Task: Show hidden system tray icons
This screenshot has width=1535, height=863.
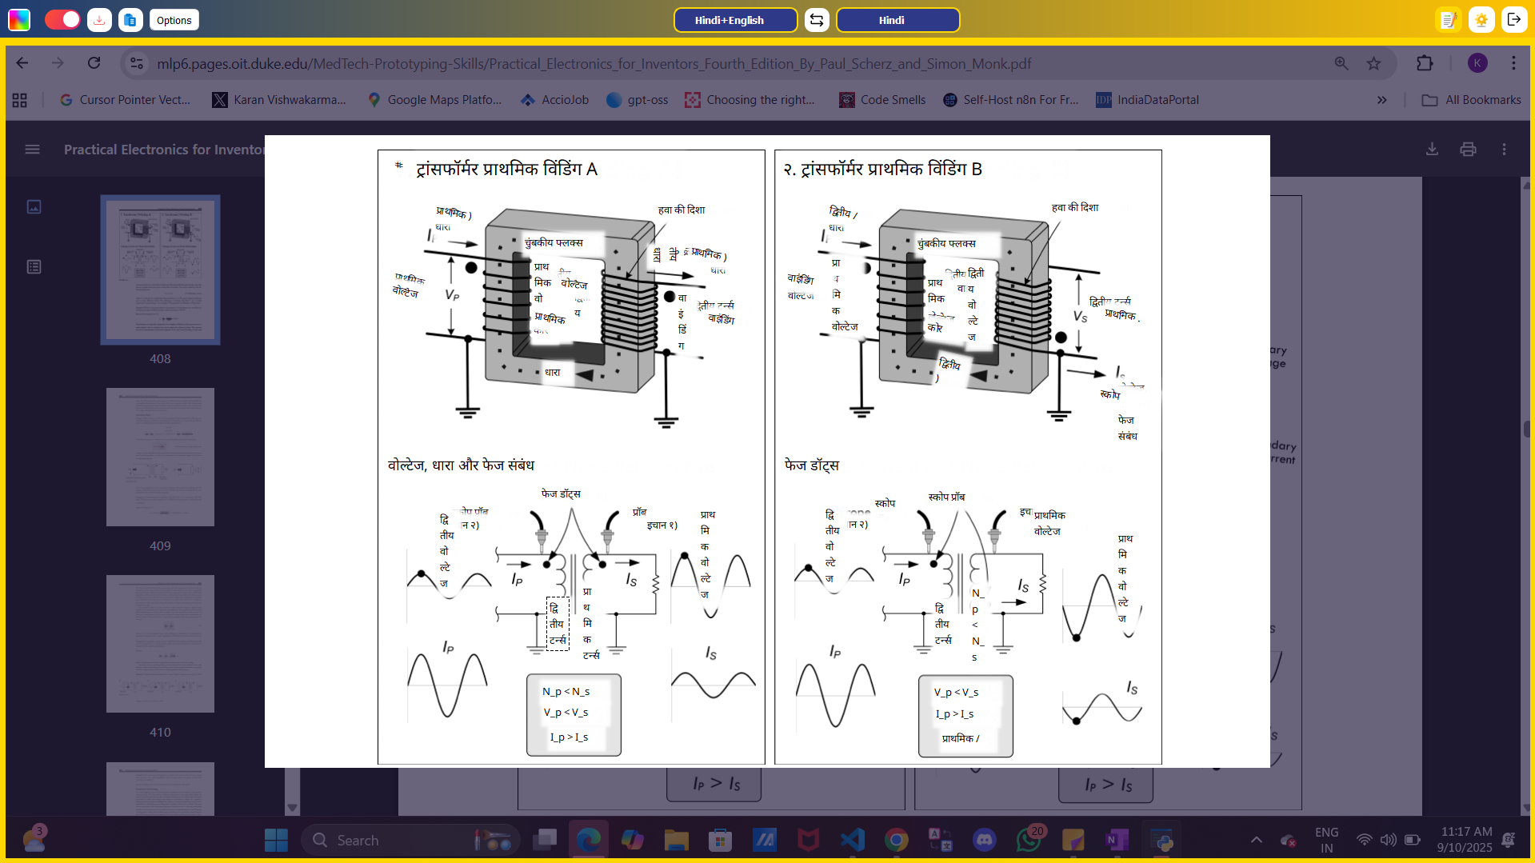Action: click(x=1256, y=840)
